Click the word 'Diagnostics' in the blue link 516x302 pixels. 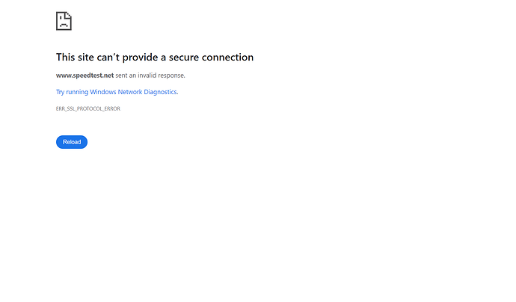(x=160, y=92)
